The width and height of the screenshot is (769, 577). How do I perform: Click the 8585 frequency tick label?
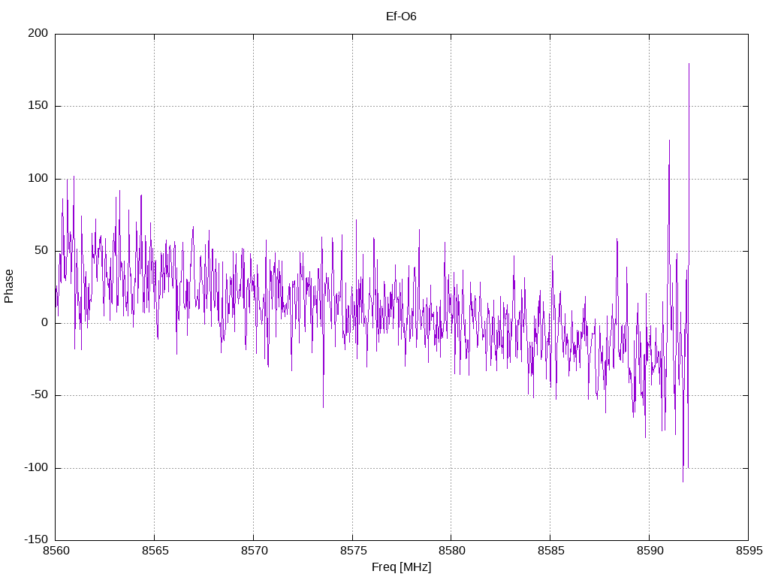point(551,551)
